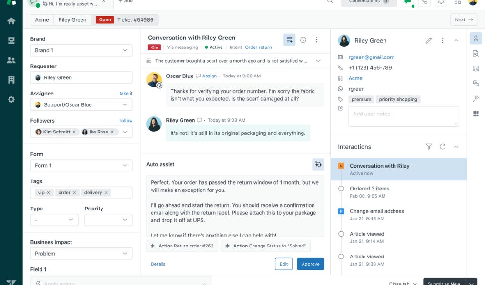
Task: Open the conversation events history icon
Action: (303, 40)
